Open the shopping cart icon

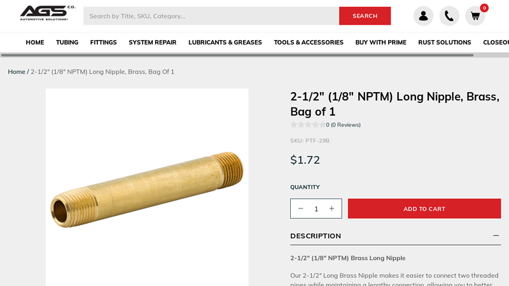click(x=475, y=16)
